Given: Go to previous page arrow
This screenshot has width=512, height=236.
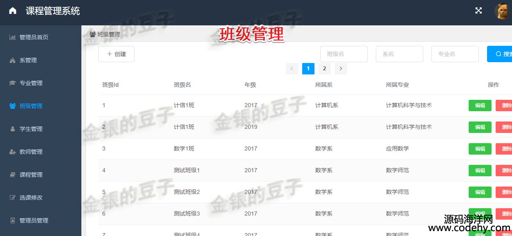Looking at the screenshot, I should [292, 69].
